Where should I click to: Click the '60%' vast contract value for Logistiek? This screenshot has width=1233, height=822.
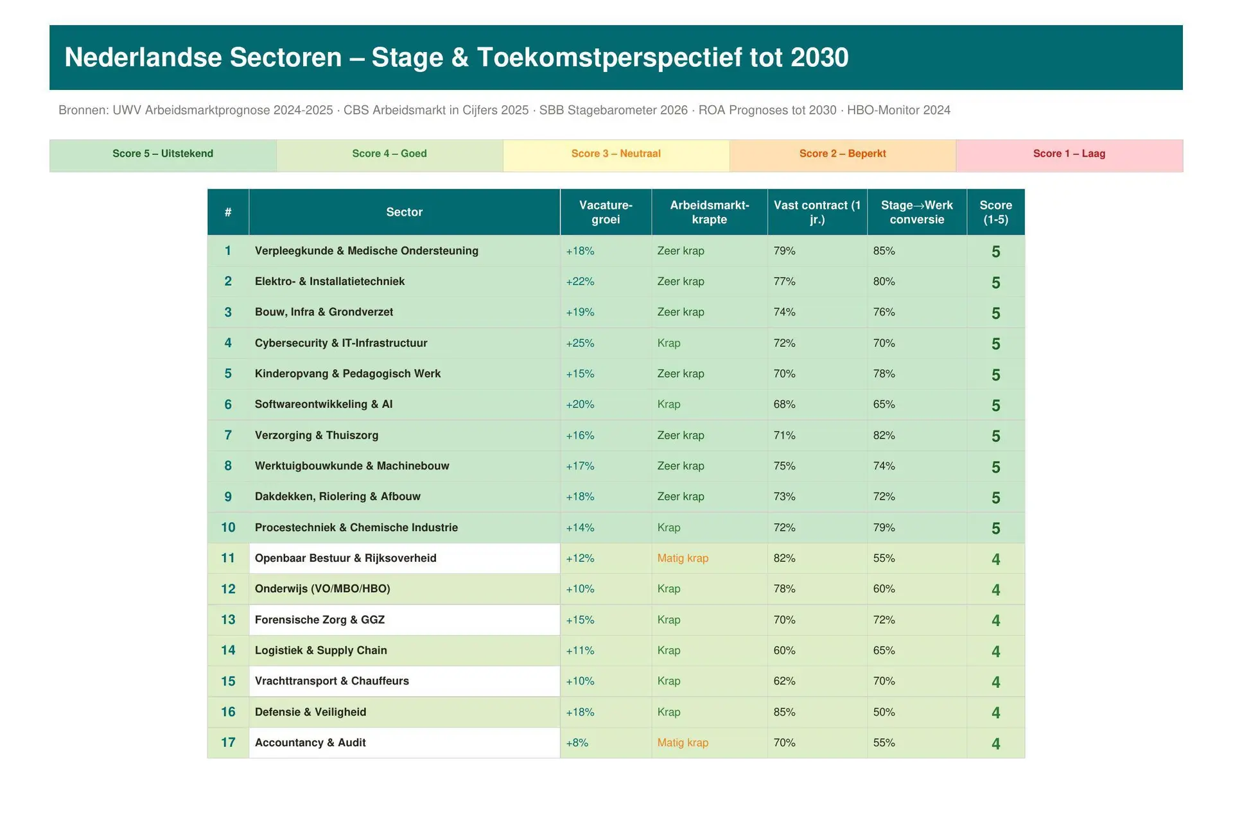784,651
